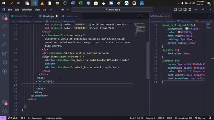
Task: Open Chrome from the taskbar
Action: pos(27,3)
